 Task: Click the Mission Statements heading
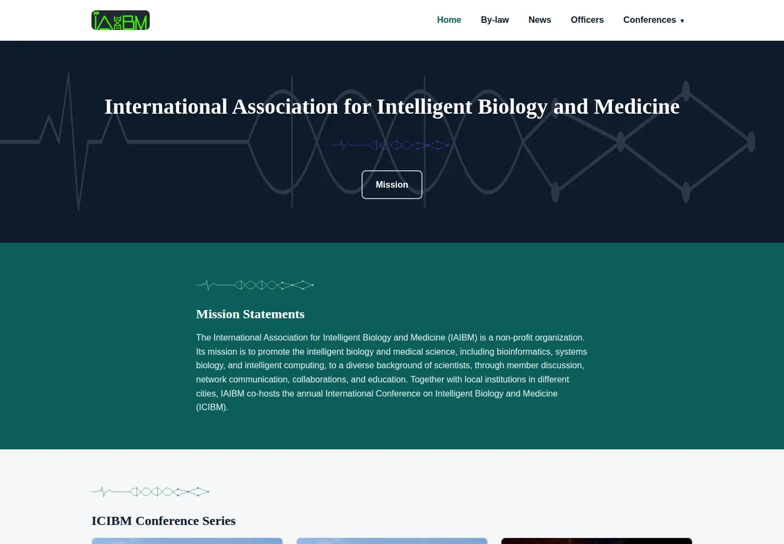coord(250,314)
